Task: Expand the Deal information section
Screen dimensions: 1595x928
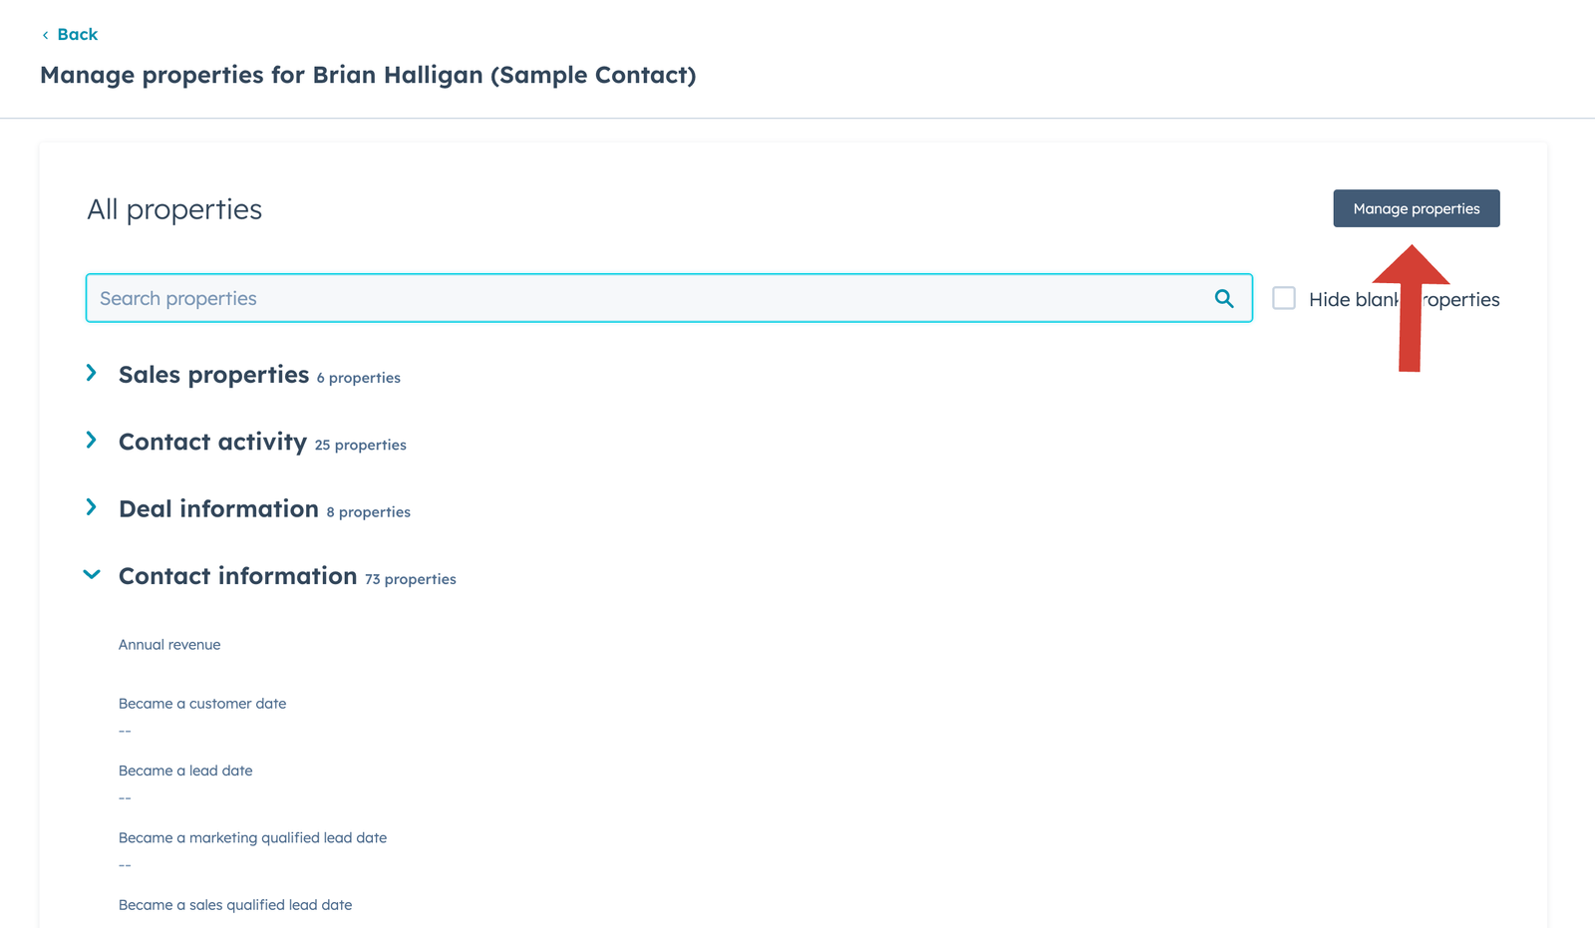Action: coord(92,507)
